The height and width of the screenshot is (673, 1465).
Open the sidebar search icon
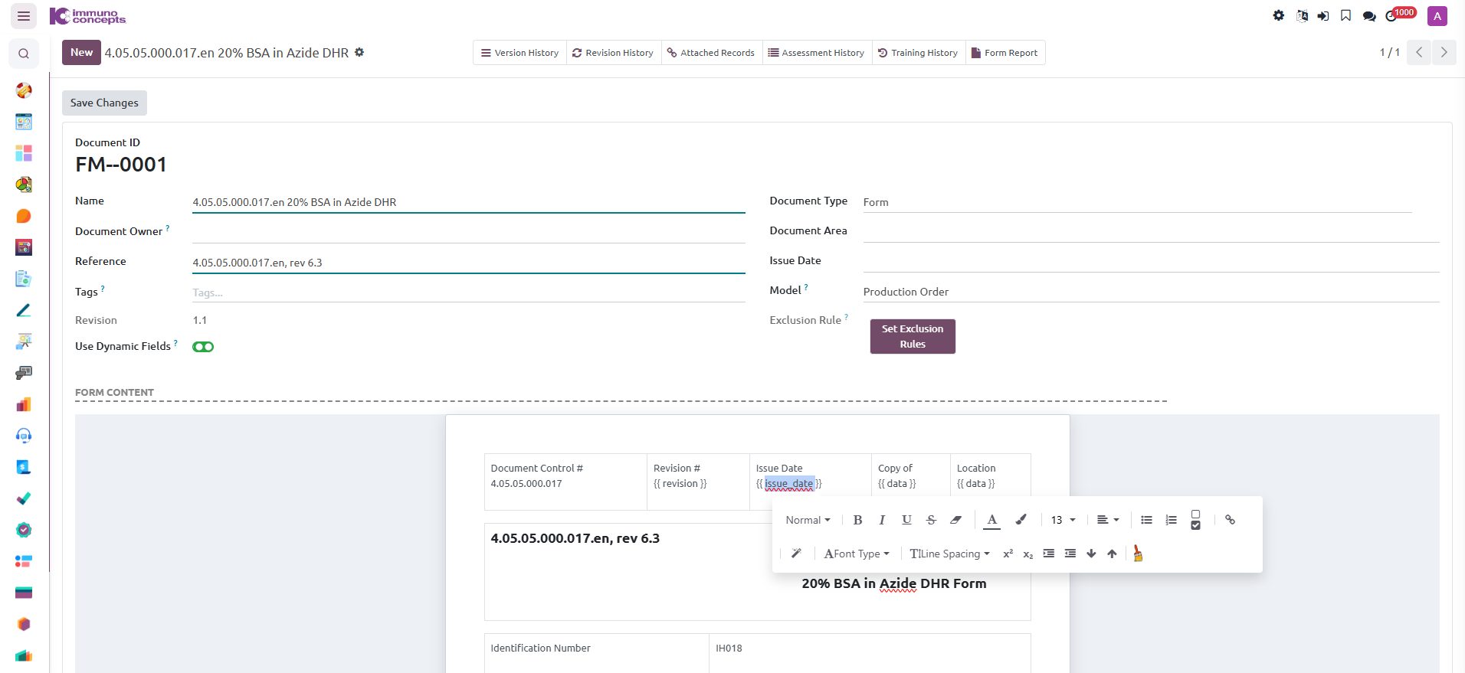pos(24,54)
